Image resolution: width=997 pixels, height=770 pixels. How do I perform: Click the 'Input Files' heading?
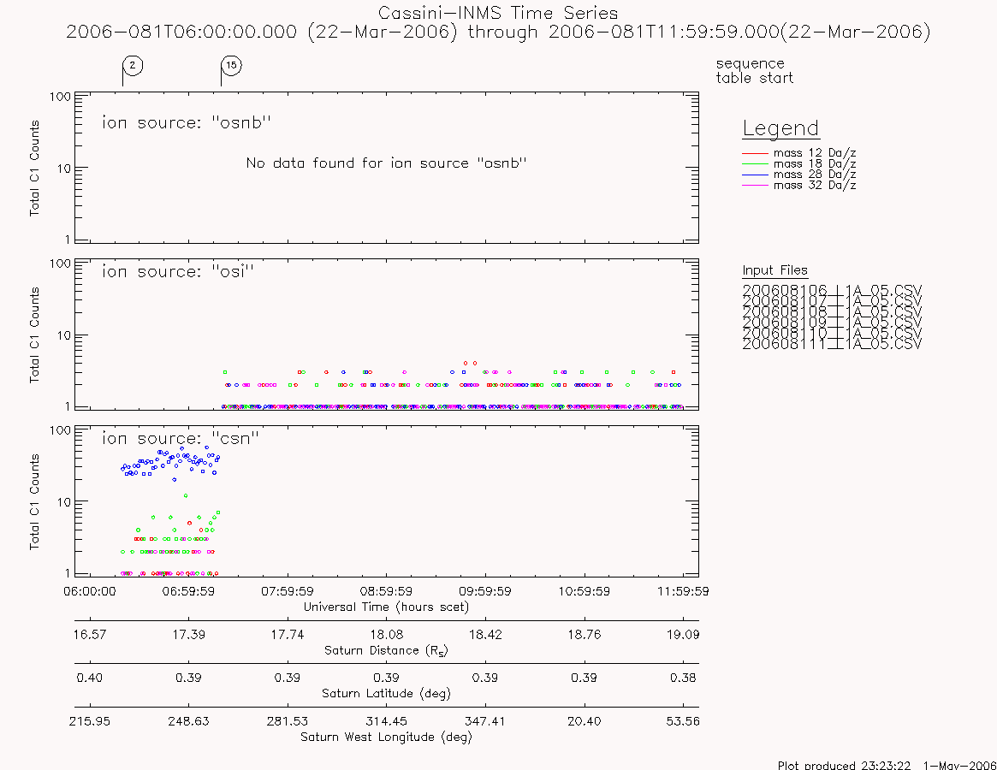click(x=775, y=270)
